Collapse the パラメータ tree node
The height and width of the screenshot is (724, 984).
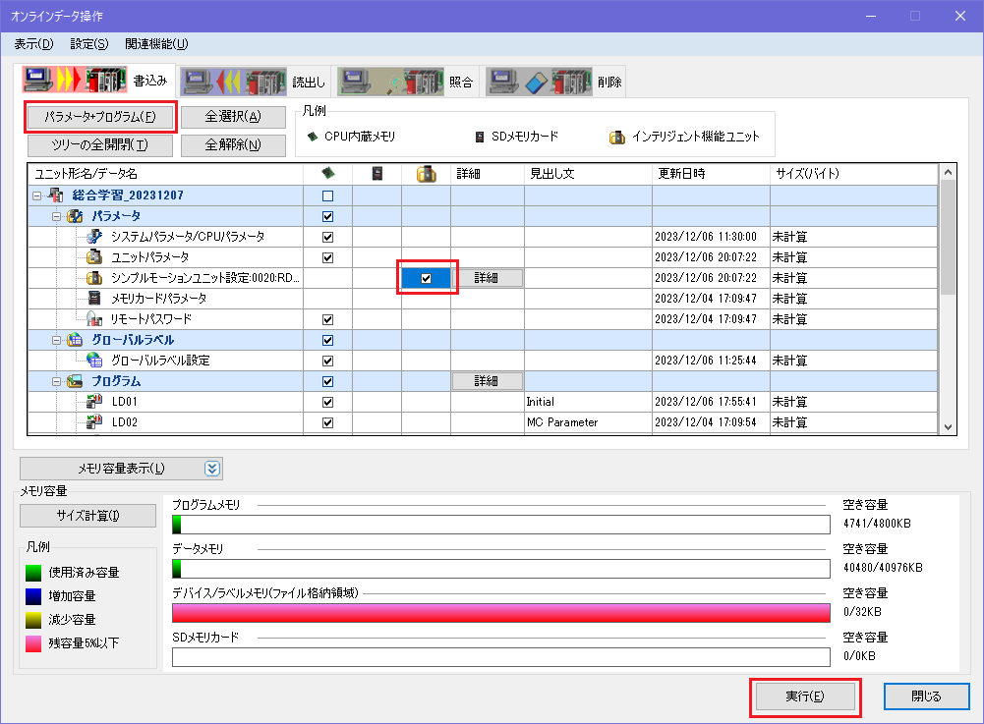(x=57, y=214)
